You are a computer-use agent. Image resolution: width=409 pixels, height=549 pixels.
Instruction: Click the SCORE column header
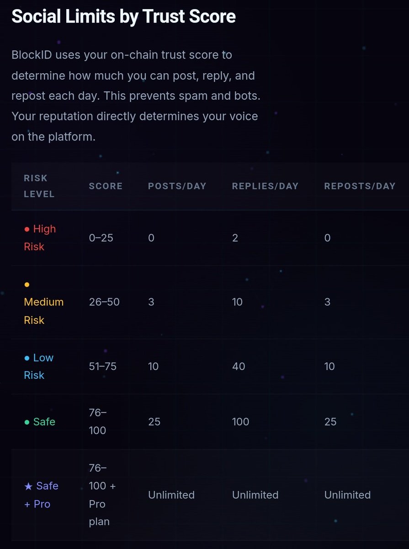tap(106, 186)
